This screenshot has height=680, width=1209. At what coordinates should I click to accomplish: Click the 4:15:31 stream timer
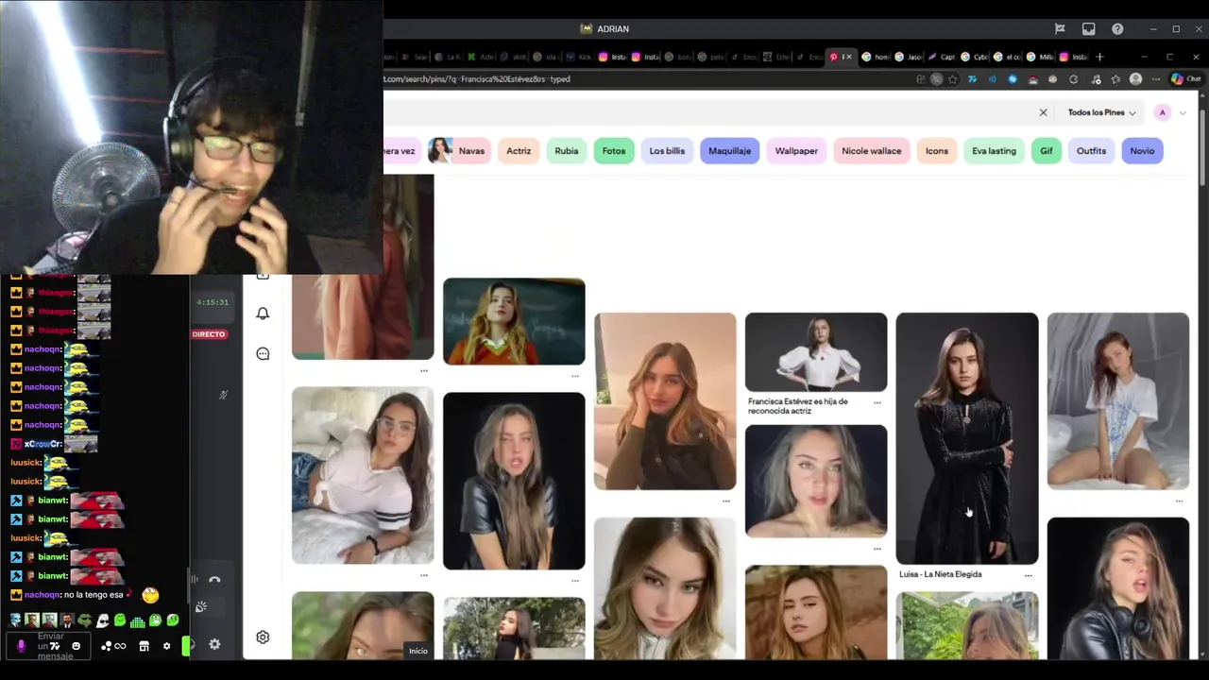(x=212, y=302)
